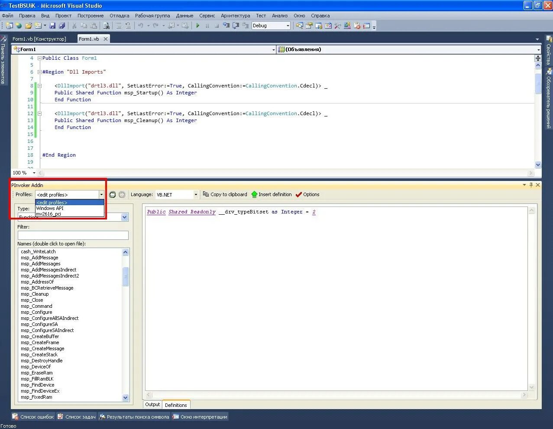Open the Profiles combo box
553x429 pixels.
tap(70, 195)
